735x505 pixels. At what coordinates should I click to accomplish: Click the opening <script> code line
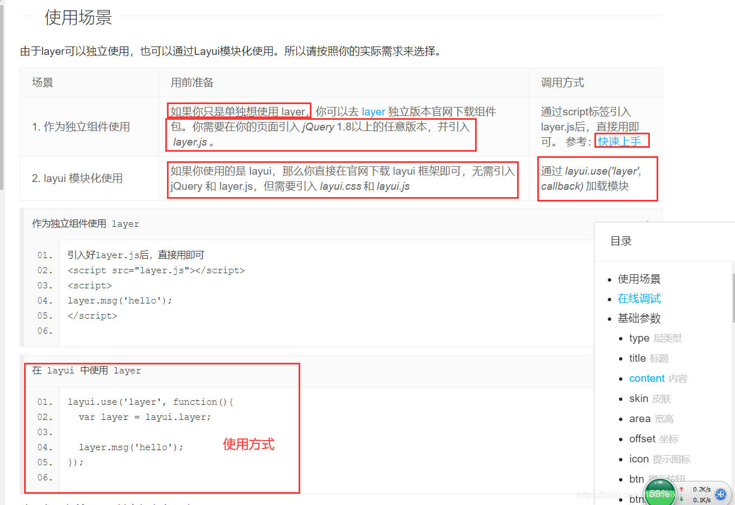[90, 286]
